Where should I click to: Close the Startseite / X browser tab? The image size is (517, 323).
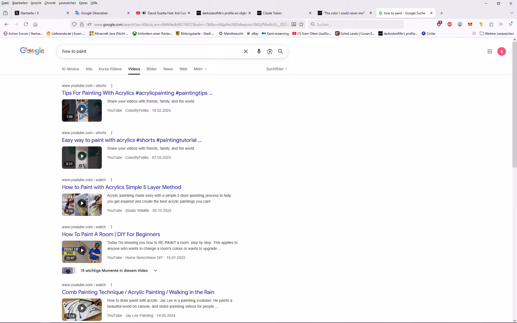pyautogui.click(x=68, y=13)
